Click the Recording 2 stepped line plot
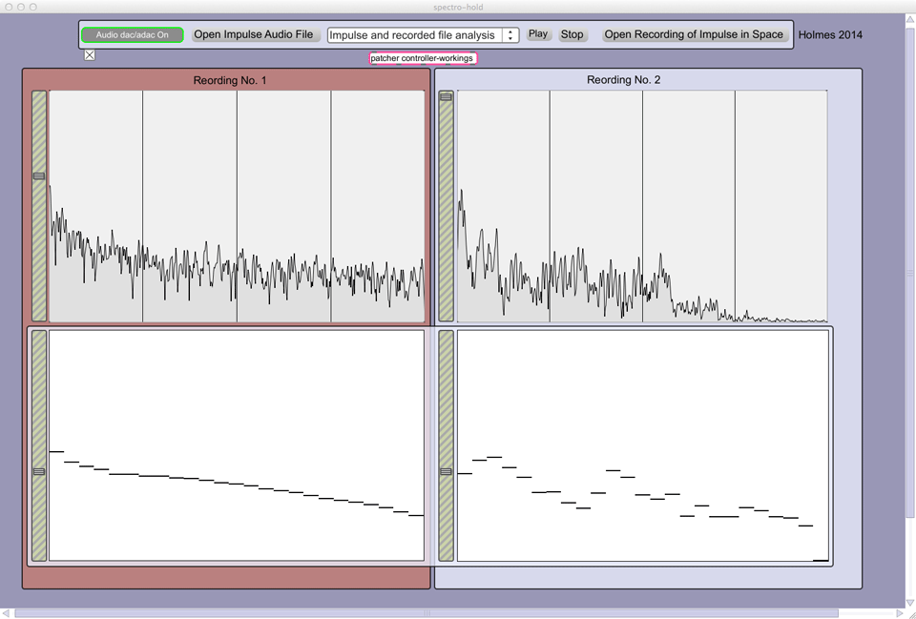The image size is (916, 619). [642, 445]
